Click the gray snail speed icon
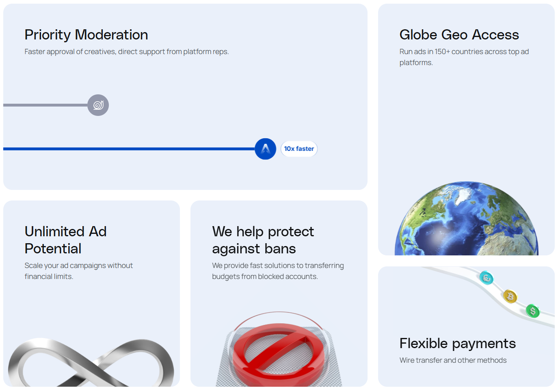The width and height of the screenshot is (558, 390). [x=98, y=105]
